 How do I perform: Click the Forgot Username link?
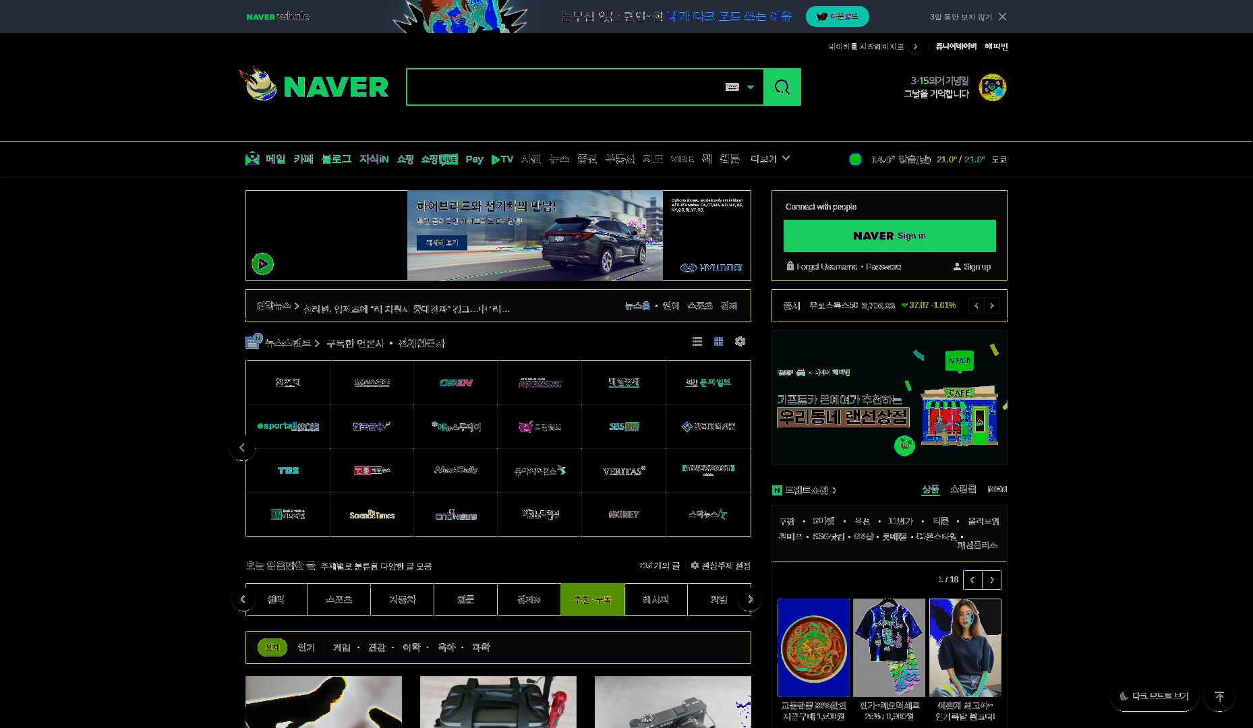826,267
